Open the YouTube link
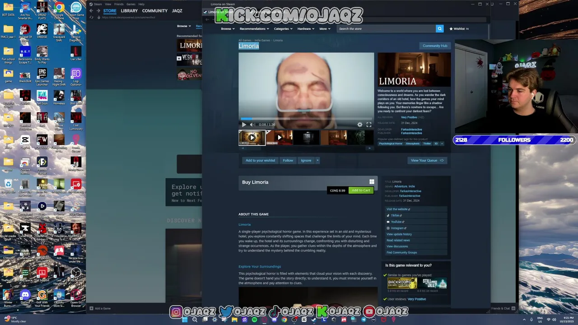The image size is (578, 325). coord(396,222)
